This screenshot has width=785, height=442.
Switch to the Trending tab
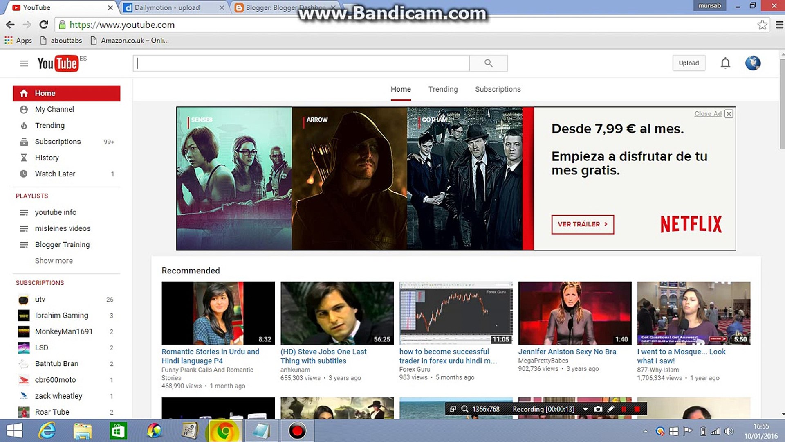coord(443,89)
